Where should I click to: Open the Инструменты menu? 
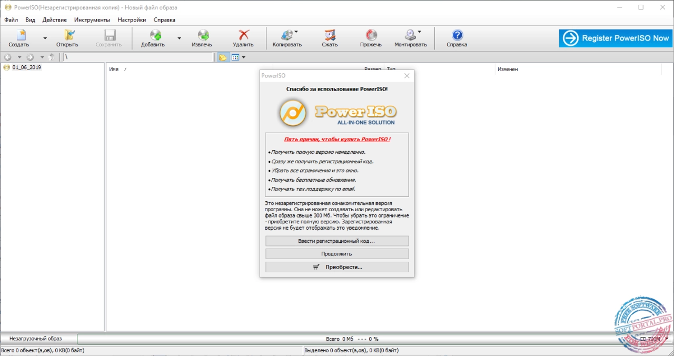tap(92, 20)
